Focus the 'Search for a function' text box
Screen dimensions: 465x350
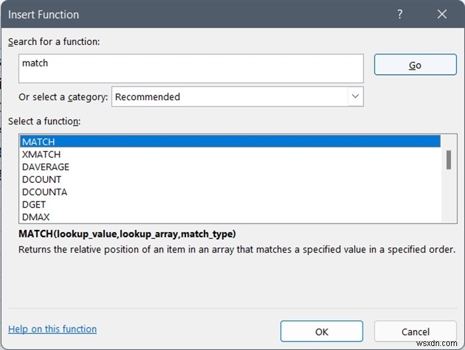coord(191,68)
